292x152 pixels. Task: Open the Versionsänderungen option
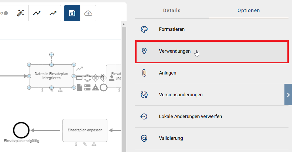(x=181, y=95)
